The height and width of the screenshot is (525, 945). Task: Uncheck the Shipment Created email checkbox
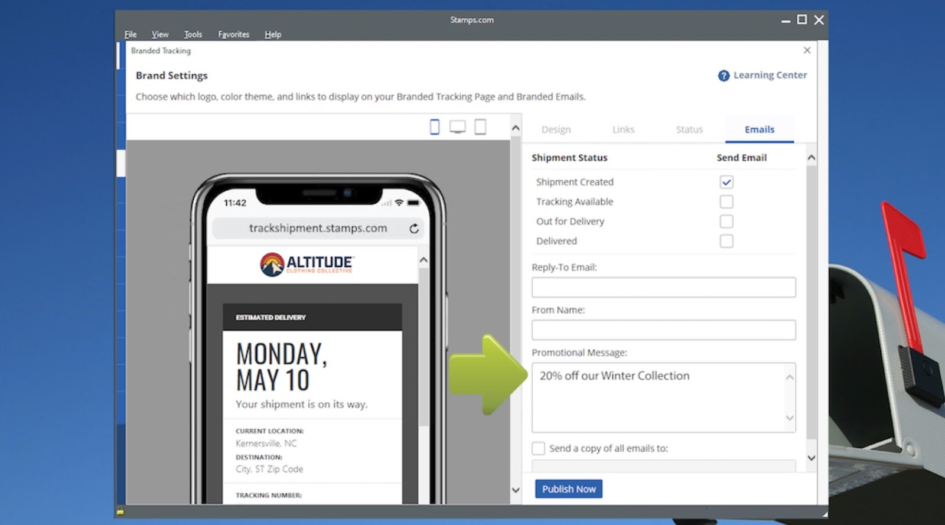click(x=726, y=182)
